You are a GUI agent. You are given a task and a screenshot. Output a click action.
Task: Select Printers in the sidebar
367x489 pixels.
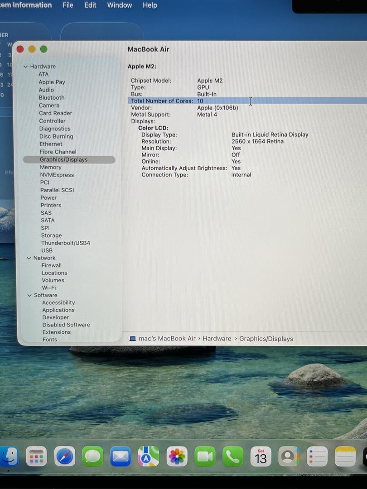coord(51,205)
